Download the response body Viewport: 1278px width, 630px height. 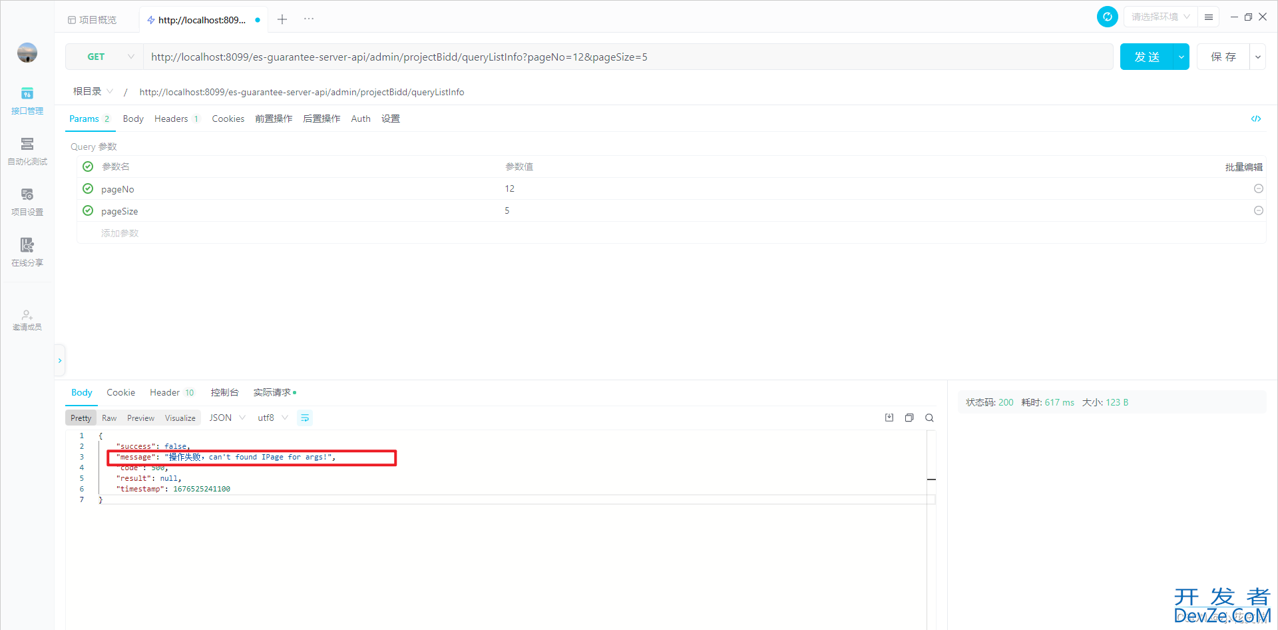click(889, 418)
